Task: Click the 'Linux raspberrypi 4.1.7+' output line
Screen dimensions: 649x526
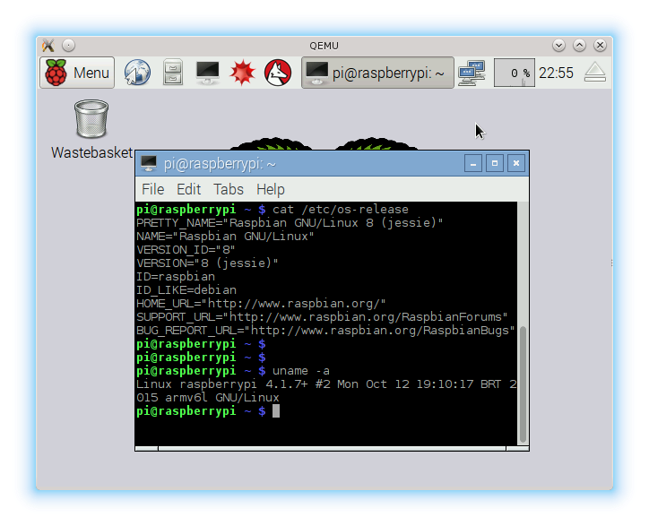Action: coord(326,384)
